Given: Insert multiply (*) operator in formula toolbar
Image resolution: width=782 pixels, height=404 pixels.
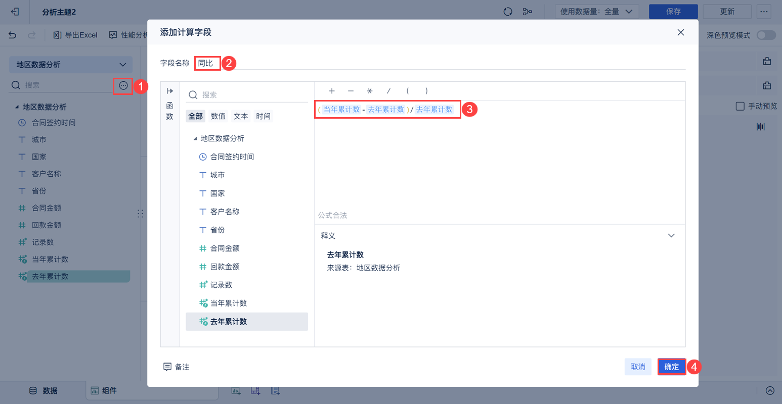Looking at the screenshot, I should (x=370, y=91).
